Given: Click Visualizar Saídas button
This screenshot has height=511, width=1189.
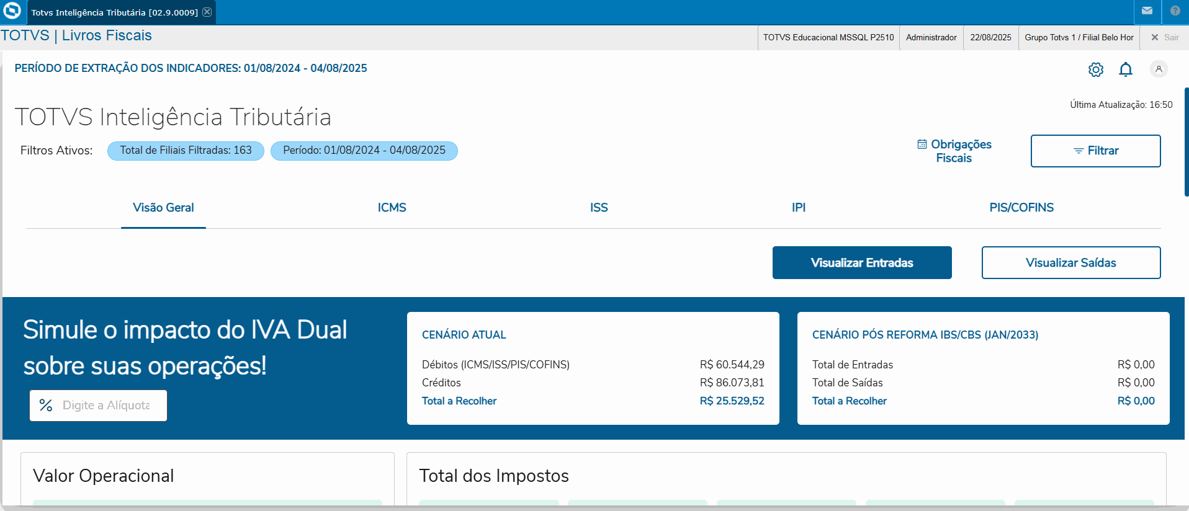Looking at the screenshot, I should (1071, 263).
